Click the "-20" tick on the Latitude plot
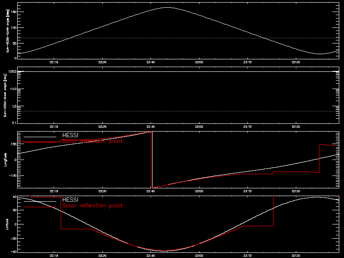The image size is (344, 258). point(14,239)
